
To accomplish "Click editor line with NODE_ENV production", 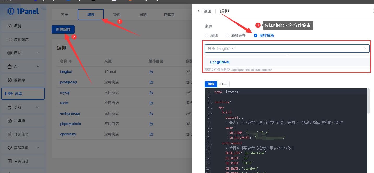I will point(245,153).
